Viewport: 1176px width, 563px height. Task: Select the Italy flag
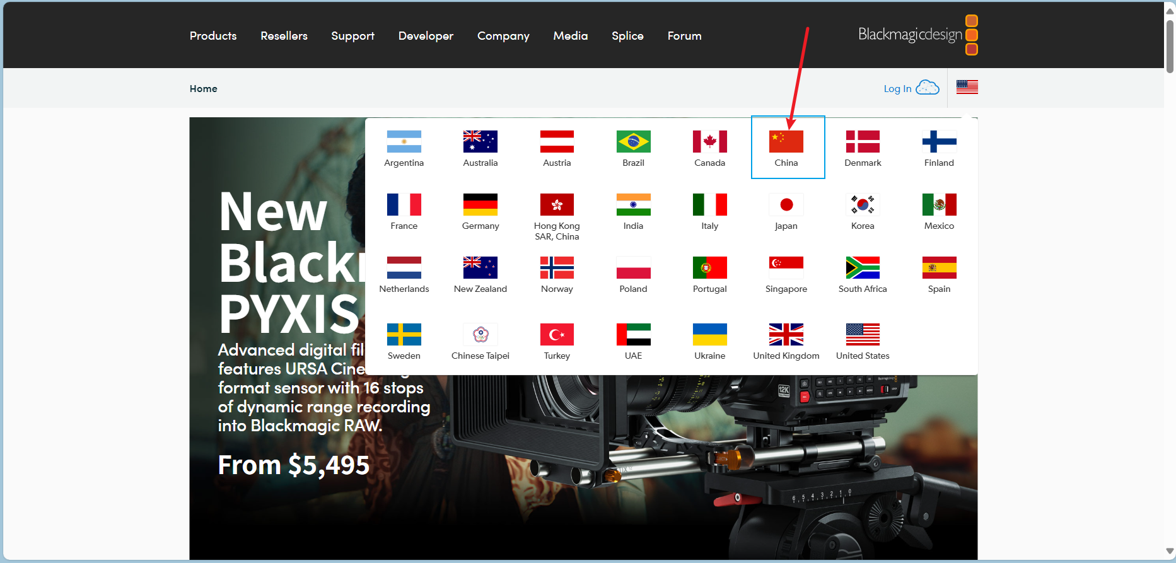coord(709,204)
